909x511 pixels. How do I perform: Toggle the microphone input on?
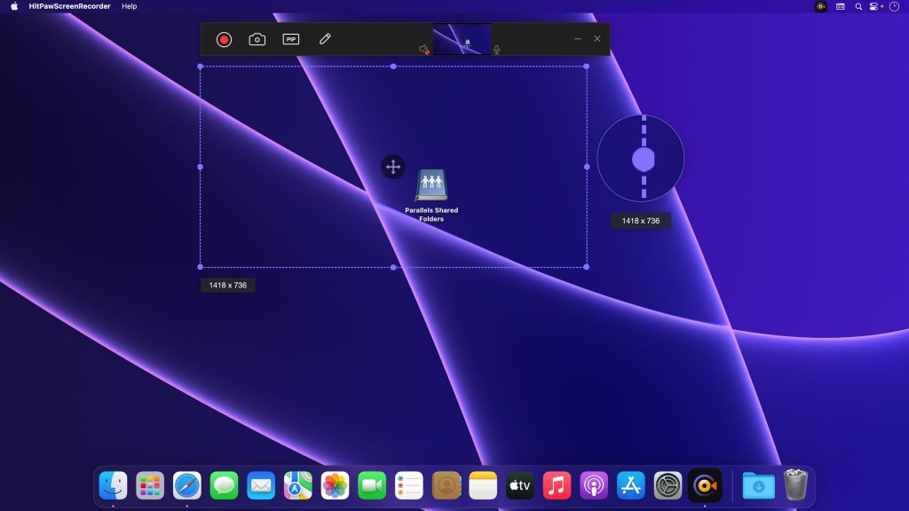click(x=496, y=50)
